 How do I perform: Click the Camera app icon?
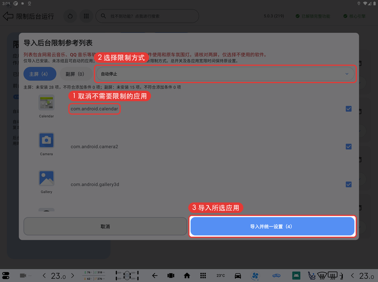(46, 140)
